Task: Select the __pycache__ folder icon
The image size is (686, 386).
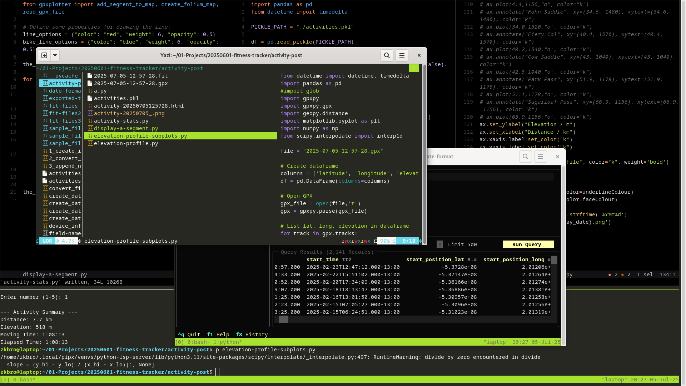Action: (x=45, y=76)
